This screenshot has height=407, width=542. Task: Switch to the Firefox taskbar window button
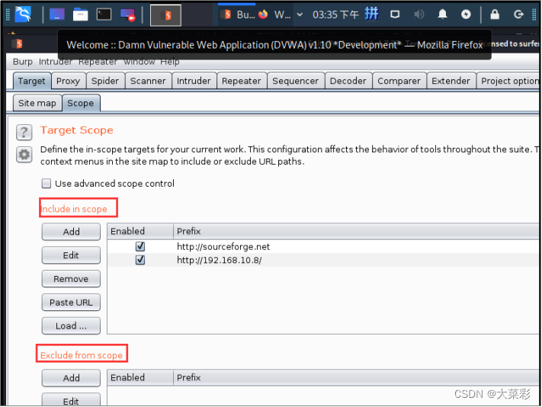click(274, 14)
